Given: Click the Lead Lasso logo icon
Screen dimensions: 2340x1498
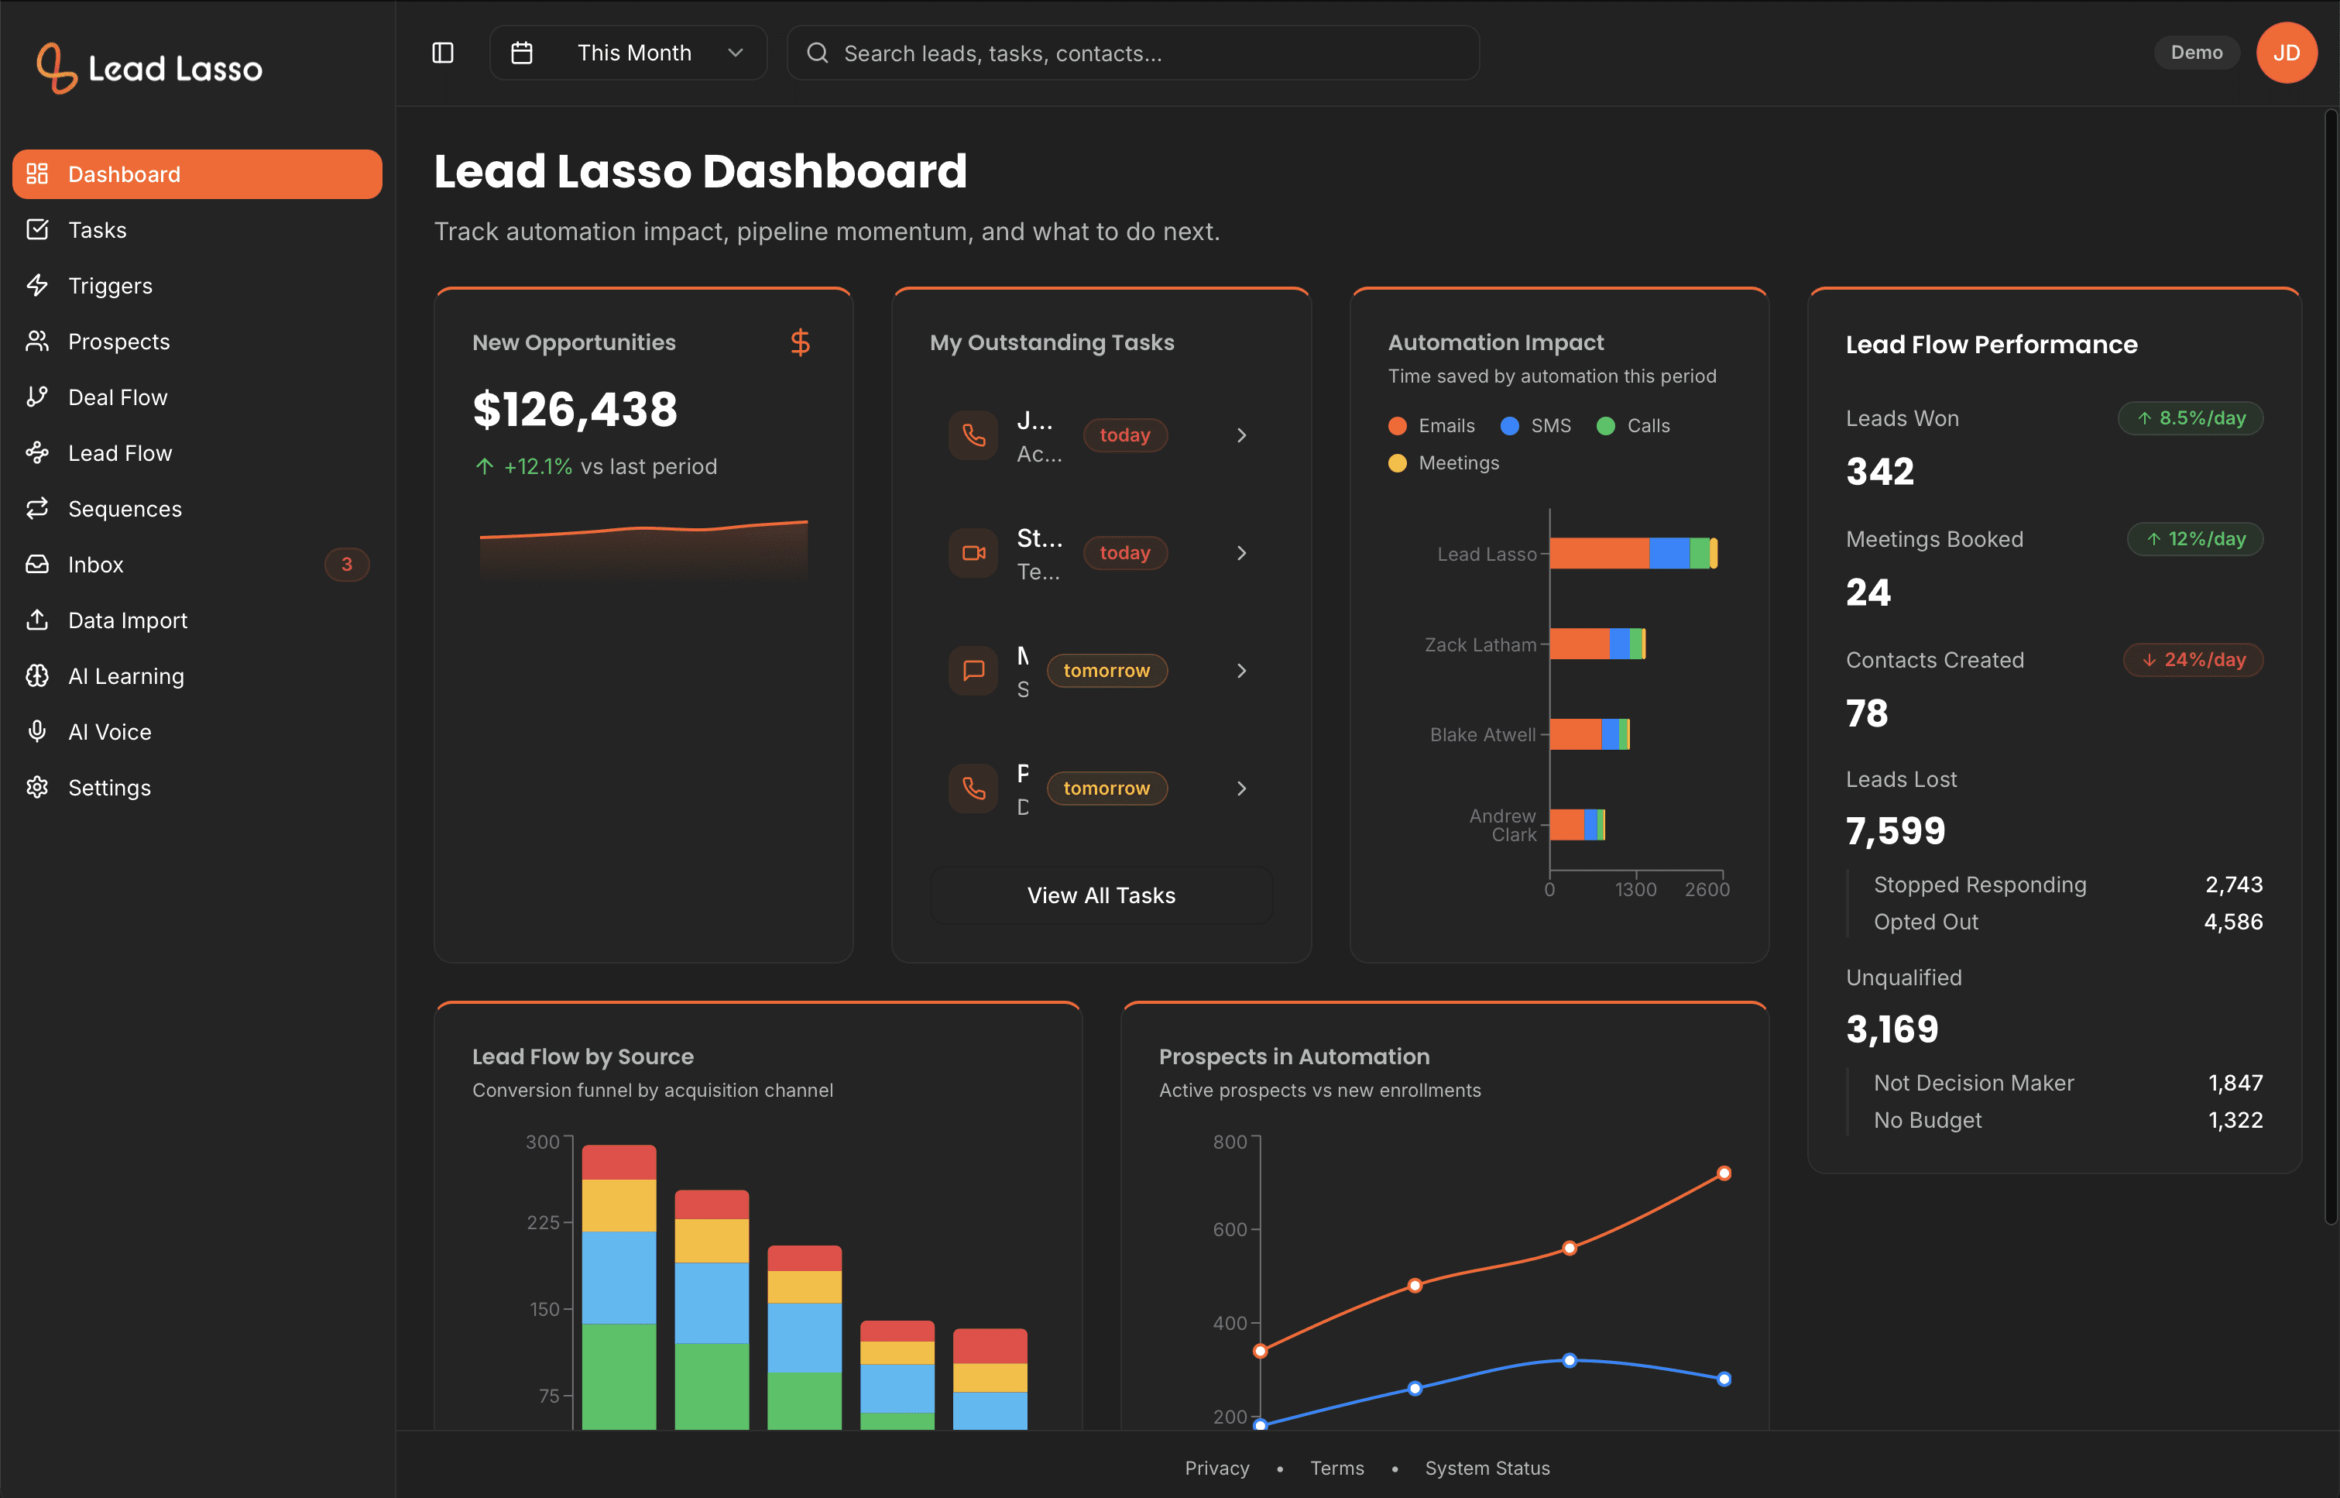Looking at the screenshot, I should (x=57, y=68).
